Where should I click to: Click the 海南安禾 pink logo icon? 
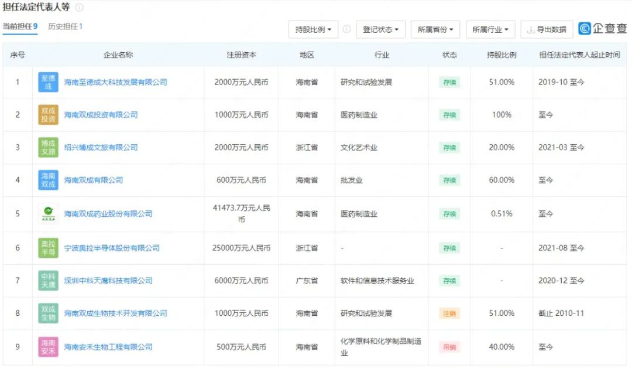click(48, 347)
